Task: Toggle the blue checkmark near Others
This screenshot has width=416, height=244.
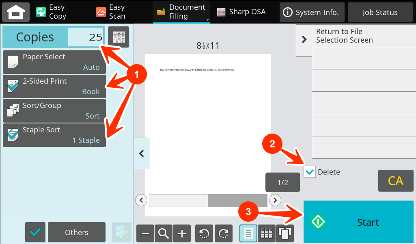Action: click(35, 232)
